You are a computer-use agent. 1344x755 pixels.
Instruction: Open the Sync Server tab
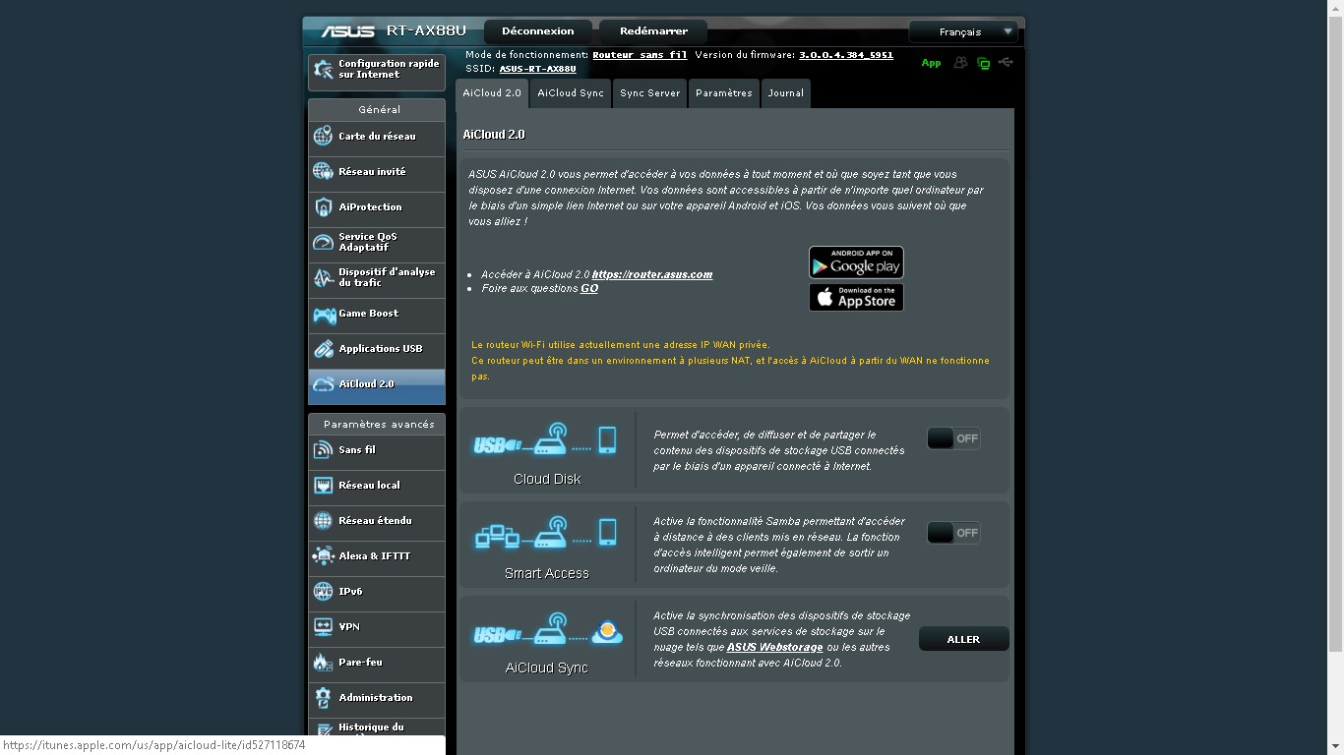[649, 93]
